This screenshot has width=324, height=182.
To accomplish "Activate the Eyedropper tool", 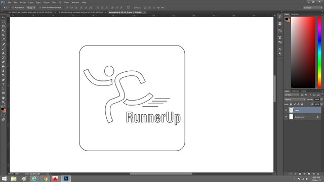I will pos(4,39).
